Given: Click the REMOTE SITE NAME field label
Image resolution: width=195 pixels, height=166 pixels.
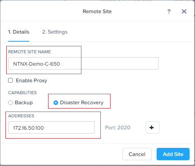Looking at the screenshot, I should pos(29,52).
